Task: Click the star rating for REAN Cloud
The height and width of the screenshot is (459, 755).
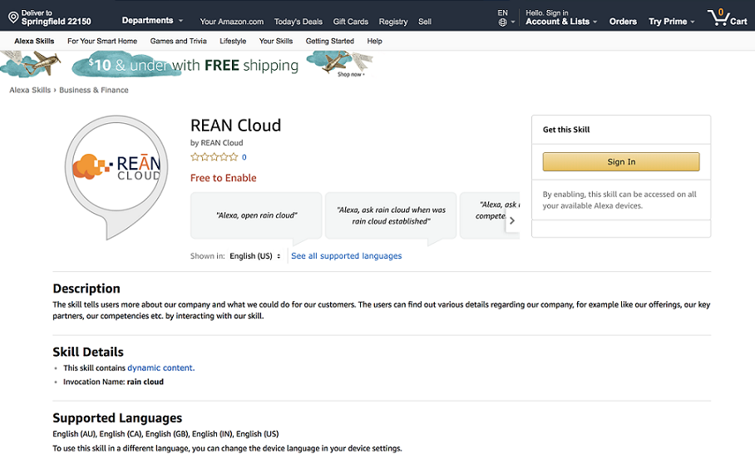Action: pyautogui.click(x=215, y=156)
